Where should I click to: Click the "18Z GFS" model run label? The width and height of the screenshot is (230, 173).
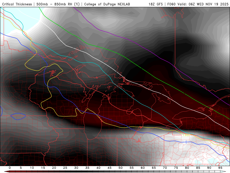156,4
